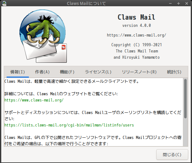Click the version 4.0.0 label
The height and width of the screenshot is (163, 192).
pos(136,26)
